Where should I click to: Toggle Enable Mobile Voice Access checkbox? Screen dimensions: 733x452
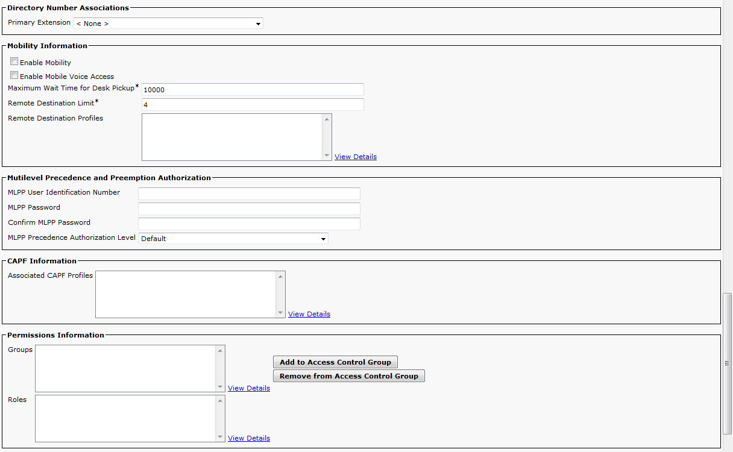[14, 75]
